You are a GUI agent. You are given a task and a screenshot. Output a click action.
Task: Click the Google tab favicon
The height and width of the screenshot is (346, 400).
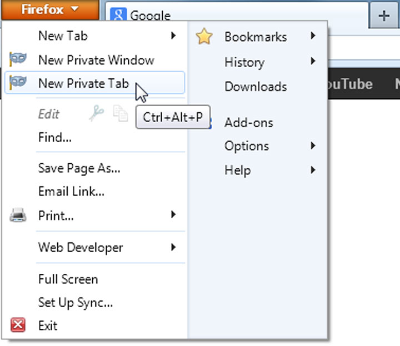click(x=118, y=14)
